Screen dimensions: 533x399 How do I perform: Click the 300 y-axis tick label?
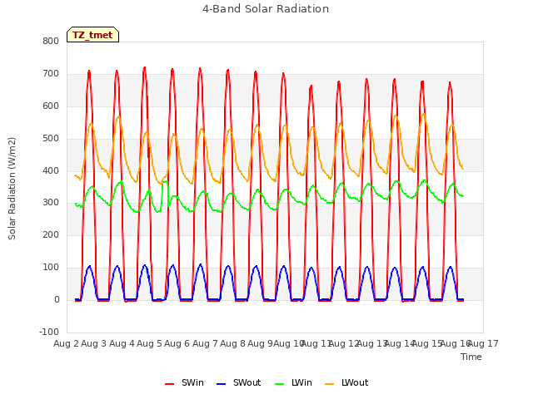[51, 203]
